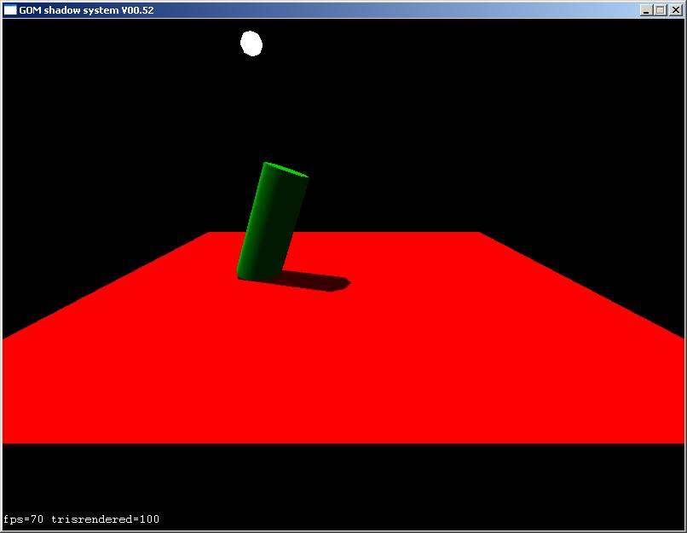Maximize the GOM shadow system window

tap(661, 10)
